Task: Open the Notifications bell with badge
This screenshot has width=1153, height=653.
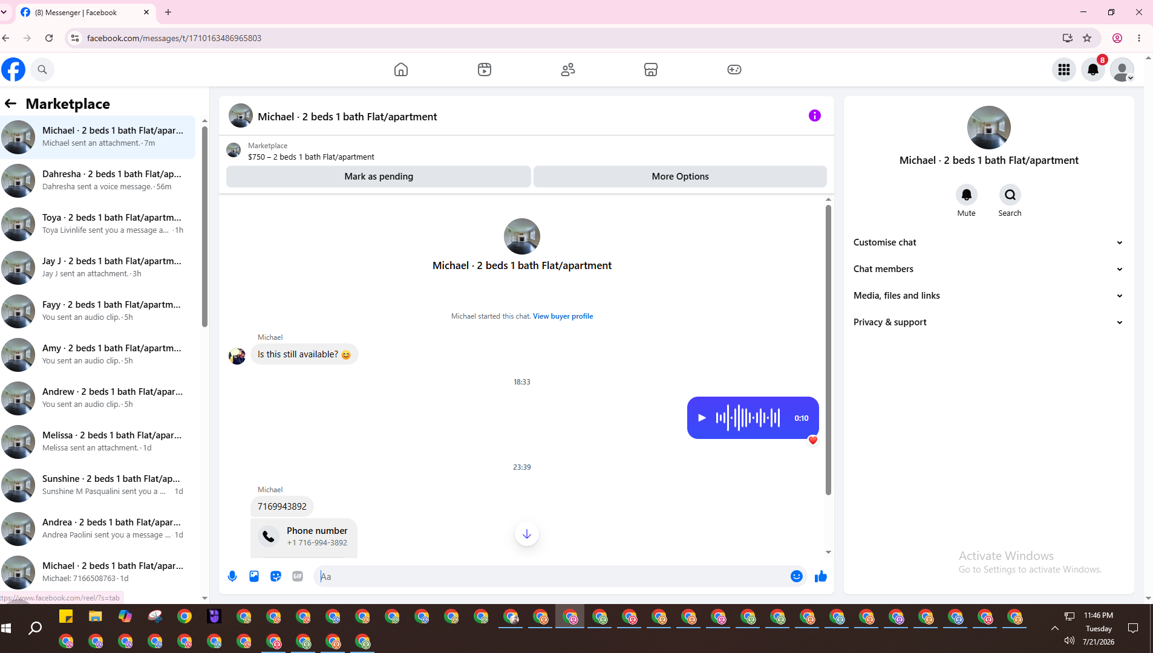Action: point(1093,70)
